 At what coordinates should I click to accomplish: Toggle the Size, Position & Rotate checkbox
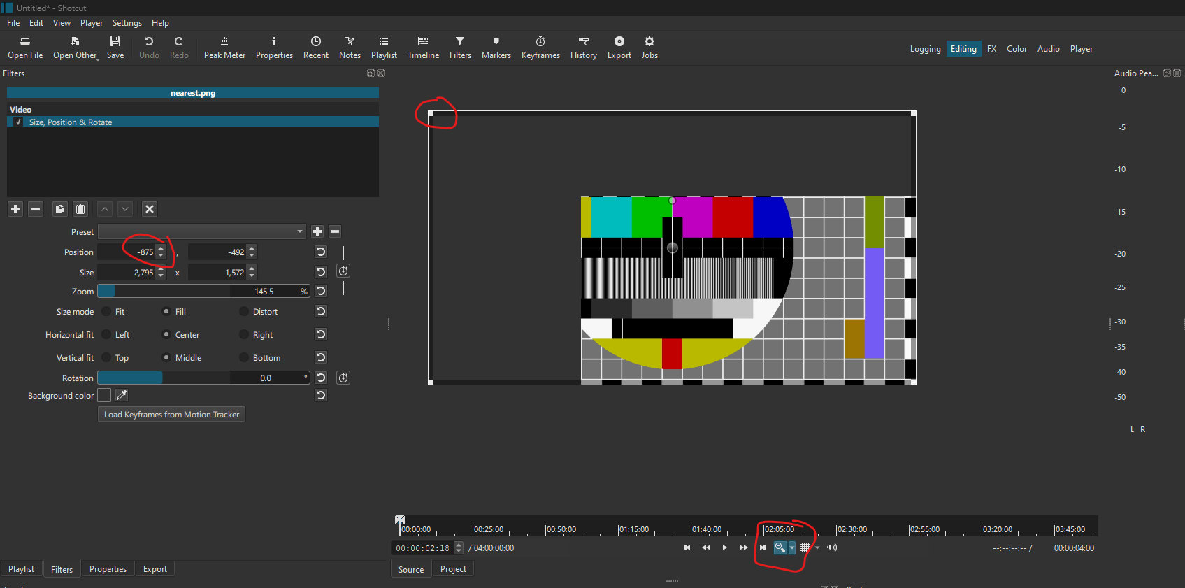[18, 122]
